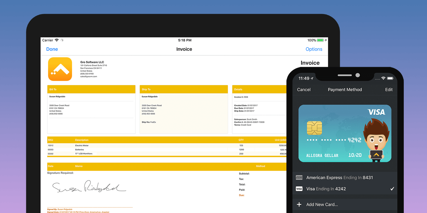The width and height of the screenshot is (427, 213).
Task: Click the American Express card icon
Action: tap(299, 178)
